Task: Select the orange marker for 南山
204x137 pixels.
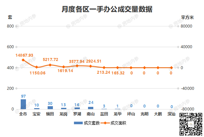Action: (91, 66)
